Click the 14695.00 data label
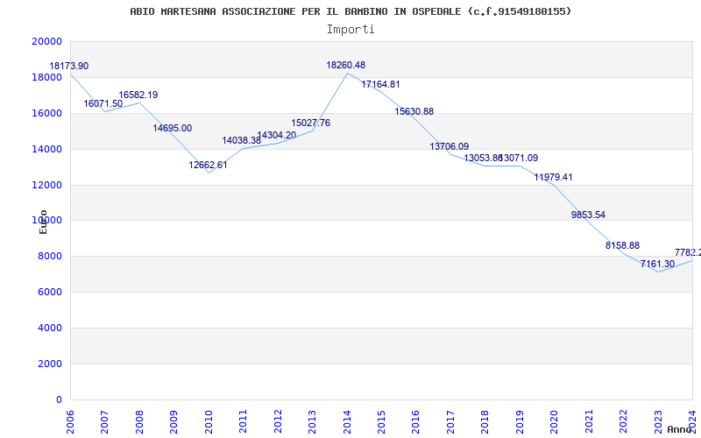 pyautogui.click(x=173, y=129)
